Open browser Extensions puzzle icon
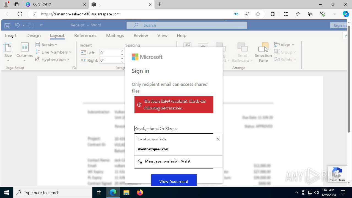The width and height of the screenshot is (352, 198). click(x=273, y=14)
